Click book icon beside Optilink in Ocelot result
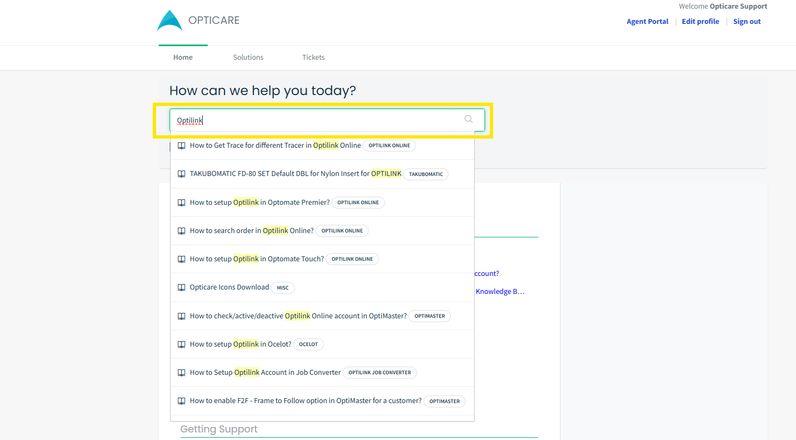This screenshot has height=440, width=796. 182,344
